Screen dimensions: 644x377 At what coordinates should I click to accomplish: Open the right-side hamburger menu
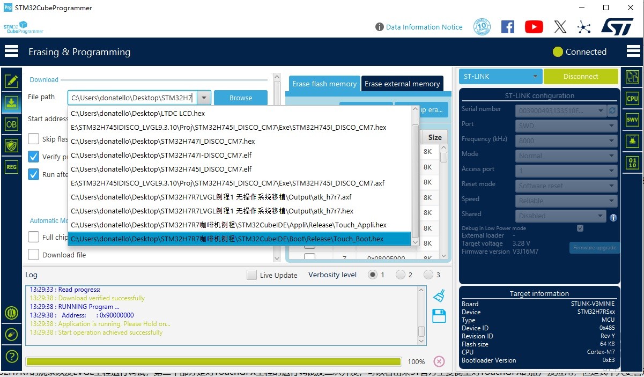click(x=633, y=51)
